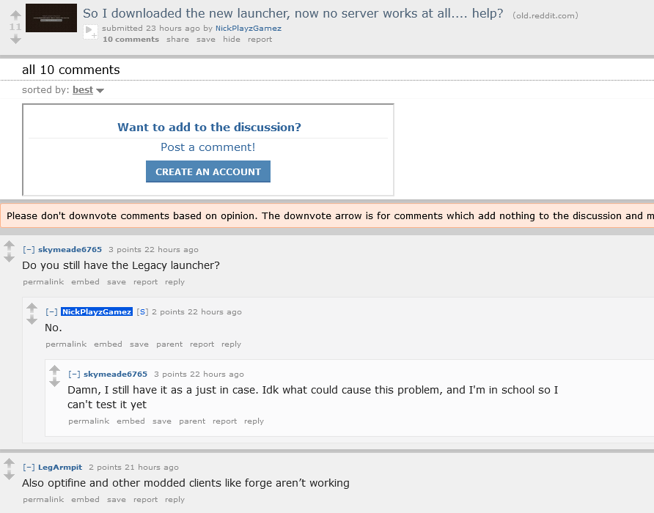Image resolution: width=654 pixels, height=513 pixels.
Task: Downvote skymeade6765's Legacy launcher comment
Action: click(10, 257)
